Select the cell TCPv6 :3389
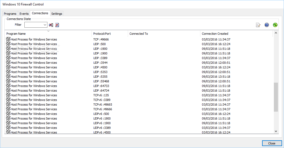This screenshot has height=148, width=284. (102, 100)
